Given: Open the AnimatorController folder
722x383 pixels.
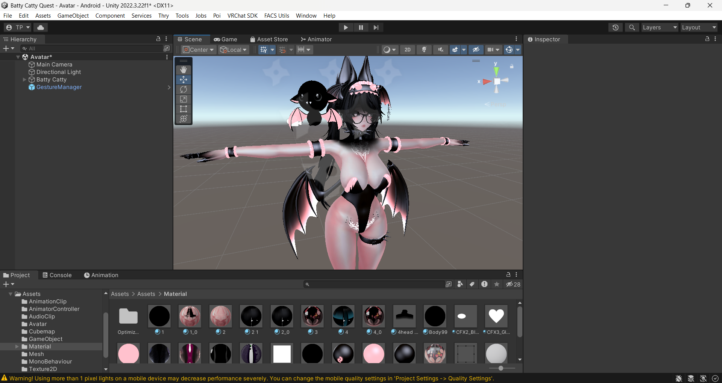Looking at the screenshot, I should pos(54,309).
